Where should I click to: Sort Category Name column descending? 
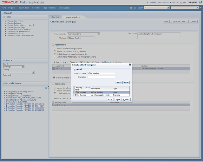tap(89, 88)
